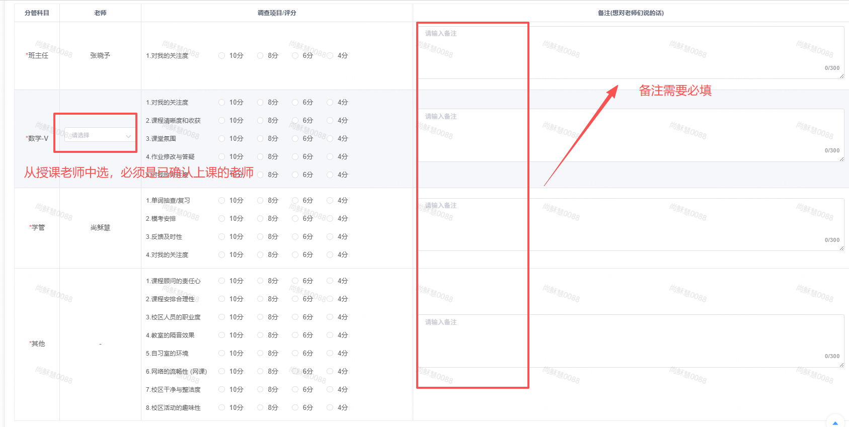
Task: Select 10分 for 课程顾问的责任心
Action: 222,281
